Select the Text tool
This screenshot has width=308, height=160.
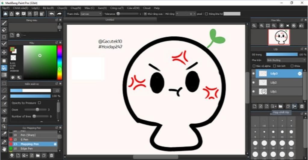(x=4, y=119)
